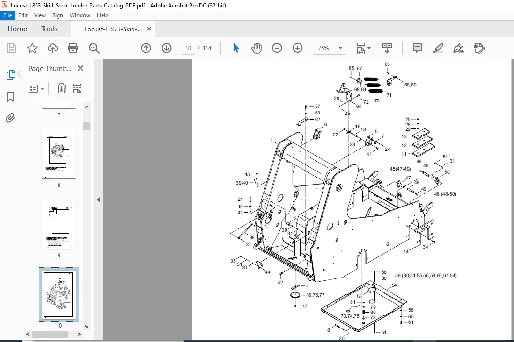
Task: Open the Edit menu
Action: [x=23, y=15]
